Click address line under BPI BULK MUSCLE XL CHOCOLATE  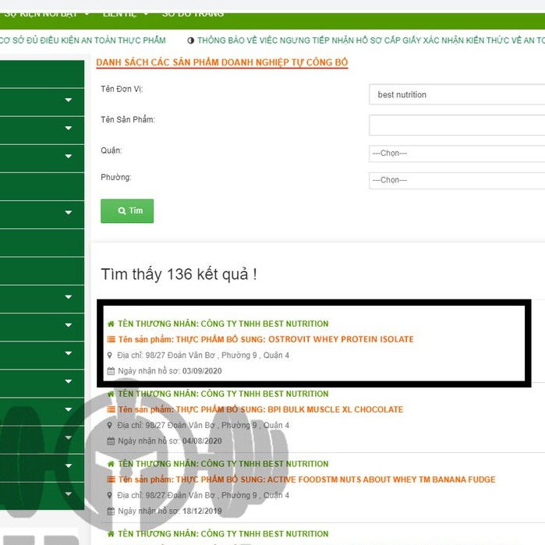tap(203, 426)
